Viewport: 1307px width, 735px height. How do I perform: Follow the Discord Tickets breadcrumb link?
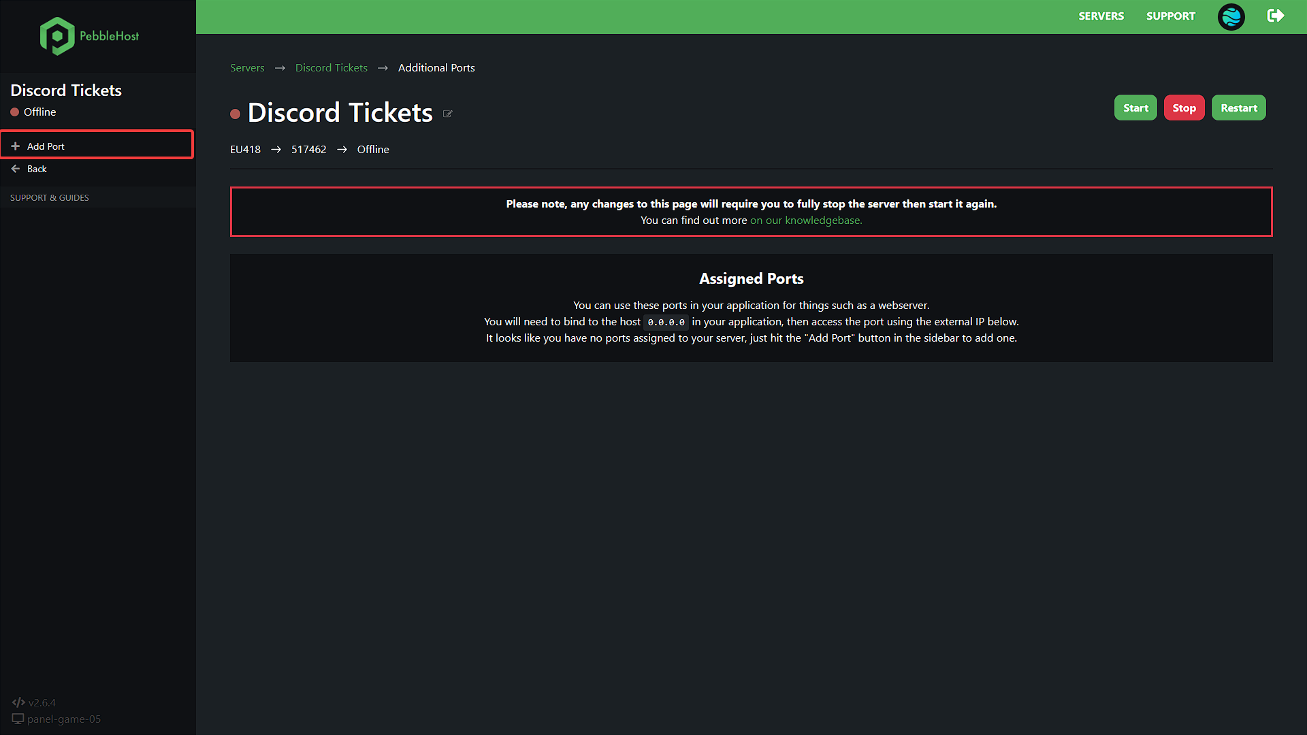pyautogui.click(x=331, y=68)
